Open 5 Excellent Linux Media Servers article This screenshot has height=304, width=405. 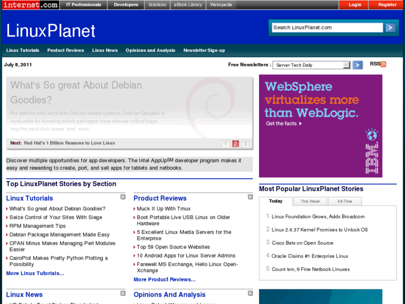pyautogui.click(x=184, y=235)
